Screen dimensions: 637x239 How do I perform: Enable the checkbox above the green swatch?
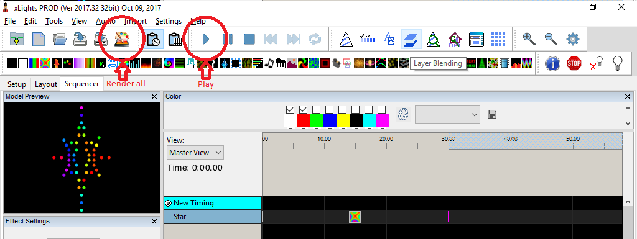pos(317,110)
